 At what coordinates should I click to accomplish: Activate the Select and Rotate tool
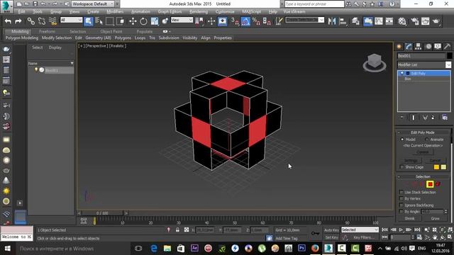click(x=143, y=21)
